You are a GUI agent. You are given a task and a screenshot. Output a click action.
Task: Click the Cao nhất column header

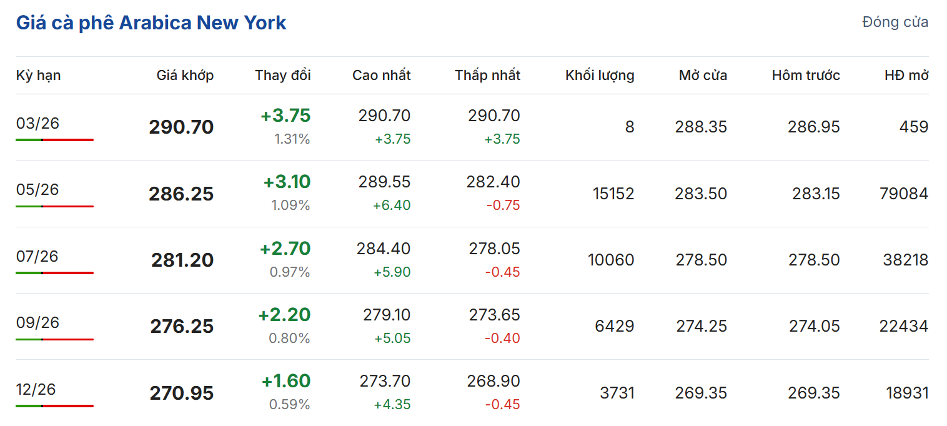pyautogui.click(x=381, y=76)
